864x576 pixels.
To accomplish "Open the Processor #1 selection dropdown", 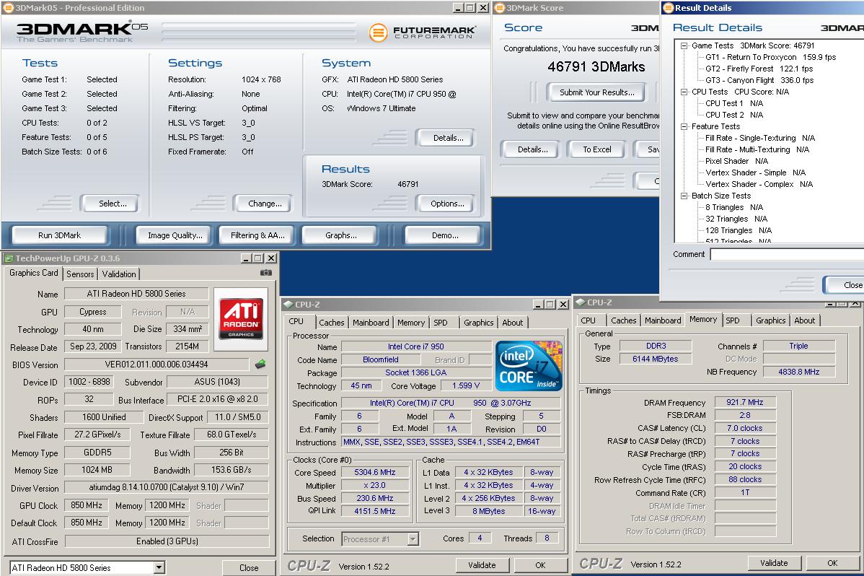I will click(x=413, y=538).
